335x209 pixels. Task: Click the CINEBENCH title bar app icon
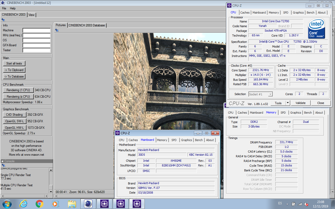(3, 3)
